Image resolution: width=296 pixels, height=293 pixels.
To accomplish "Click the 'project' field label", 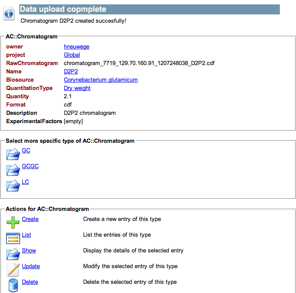I will [x=15, y=55].
